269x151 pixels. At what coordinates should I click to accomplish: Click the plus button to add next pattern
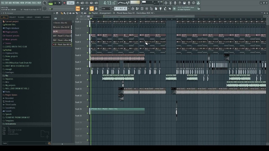tap(129, 9)
